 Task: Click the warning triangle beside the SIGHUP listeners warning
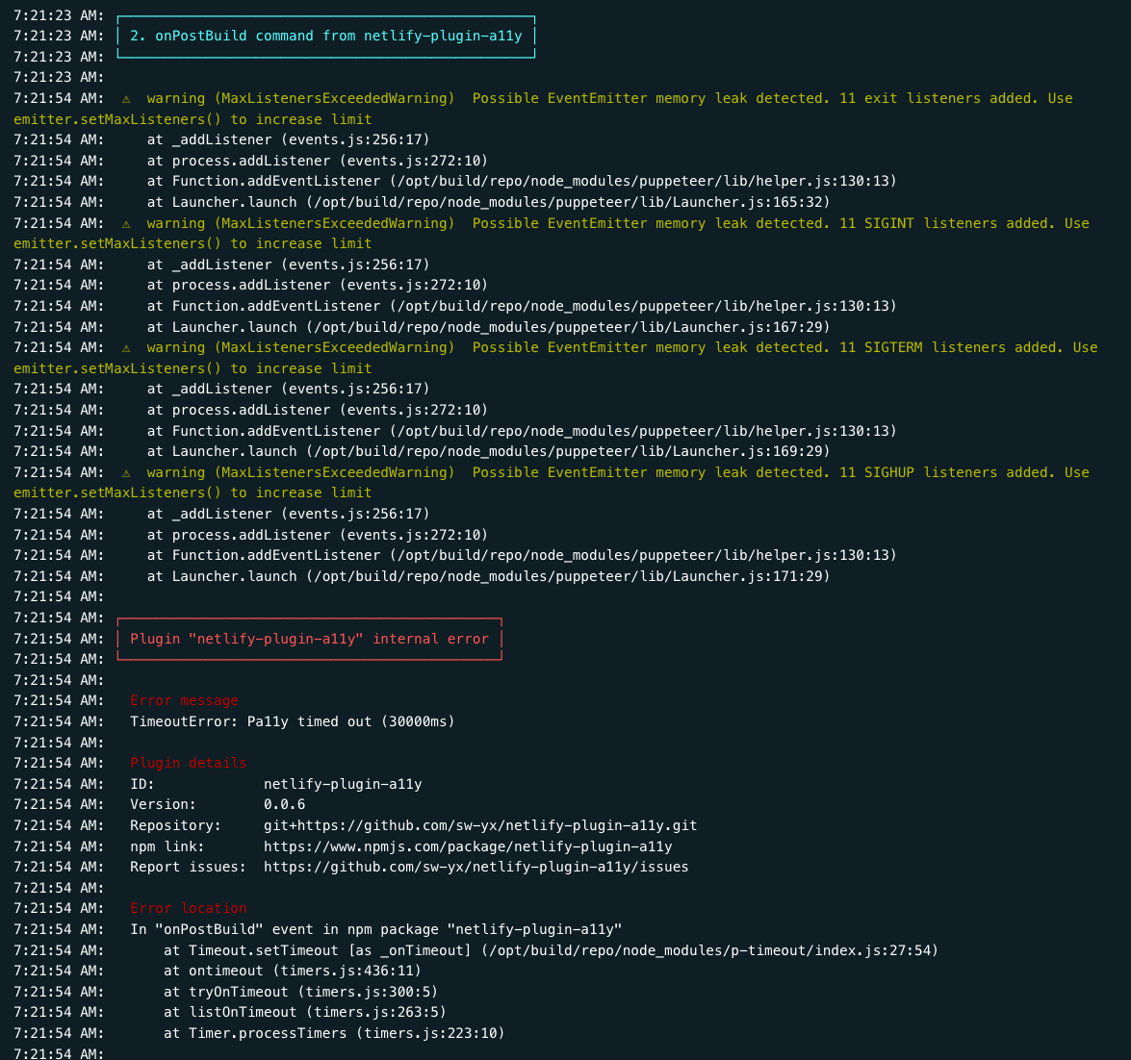(x=126, y=472)
